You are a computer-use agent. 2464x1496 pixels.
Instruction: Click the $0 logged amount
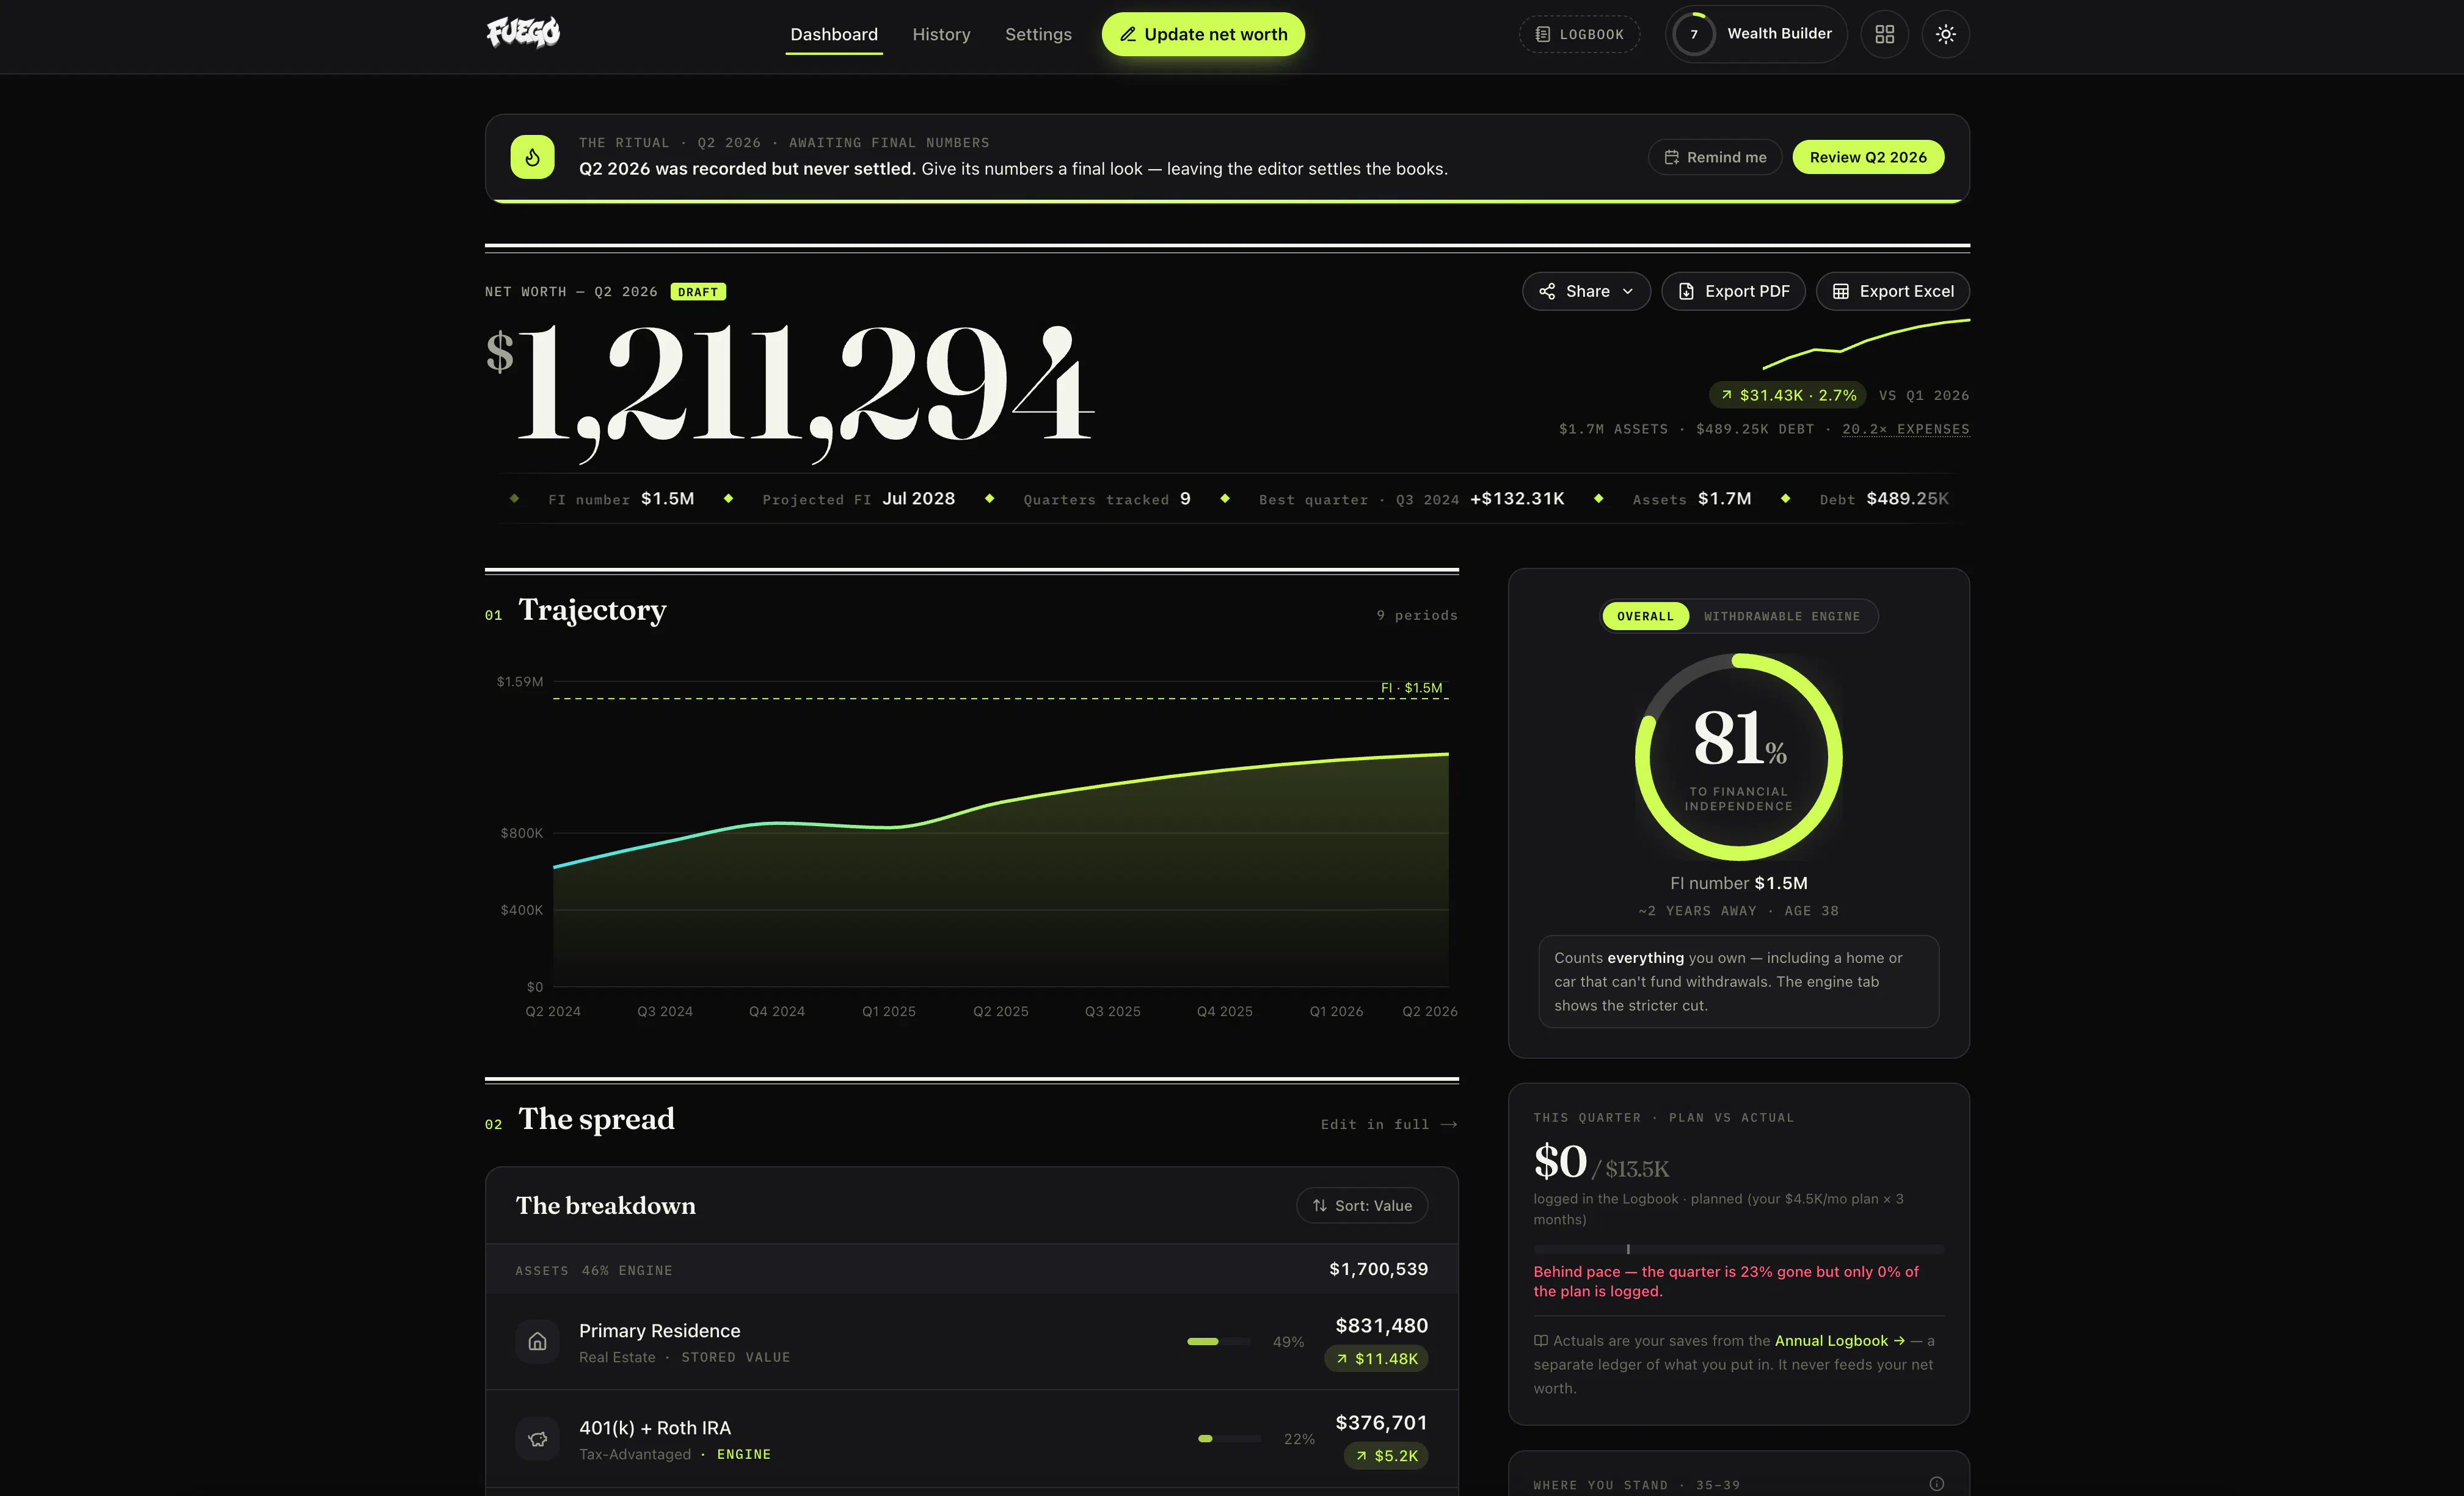point(1560,1162)
